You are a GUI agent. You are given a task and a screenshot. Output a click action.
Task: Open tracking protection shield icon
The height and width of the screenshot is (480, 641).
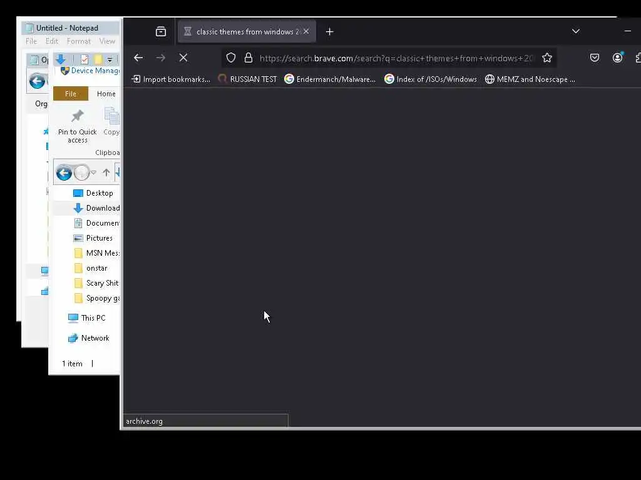231,58
